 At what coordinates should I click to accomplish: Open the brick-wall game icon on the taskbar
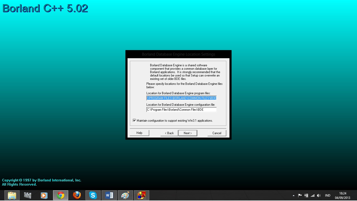point(28,195)
